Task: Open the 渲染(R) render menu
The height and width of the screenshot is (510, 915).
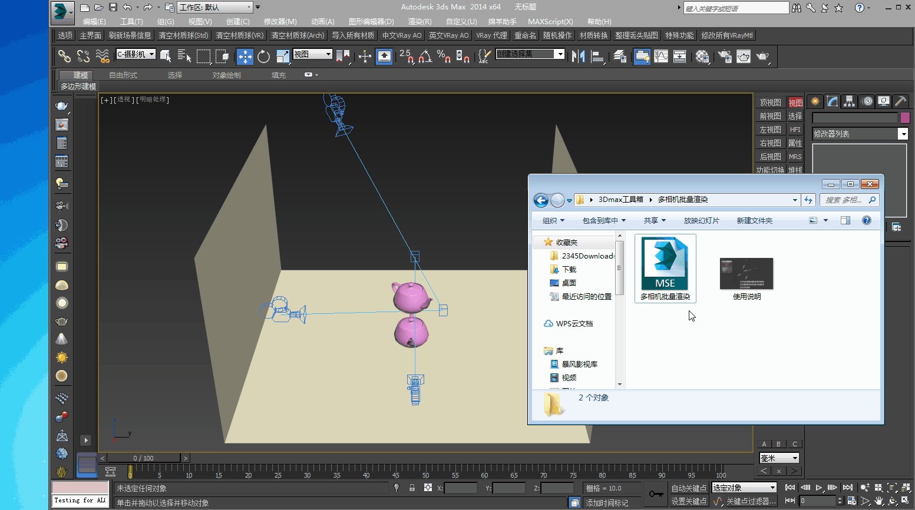Action: click(419, 22)
